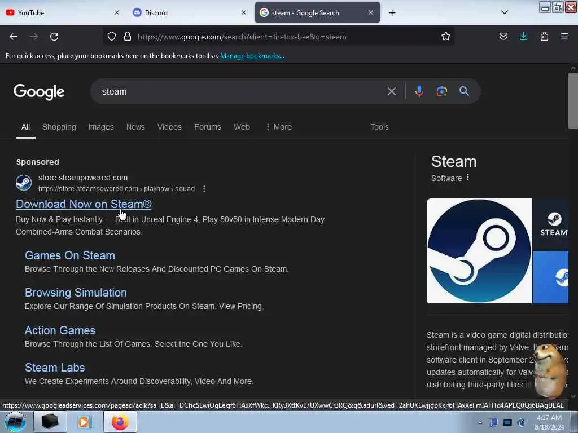Select the Shopping search tab

click(59, 127)
